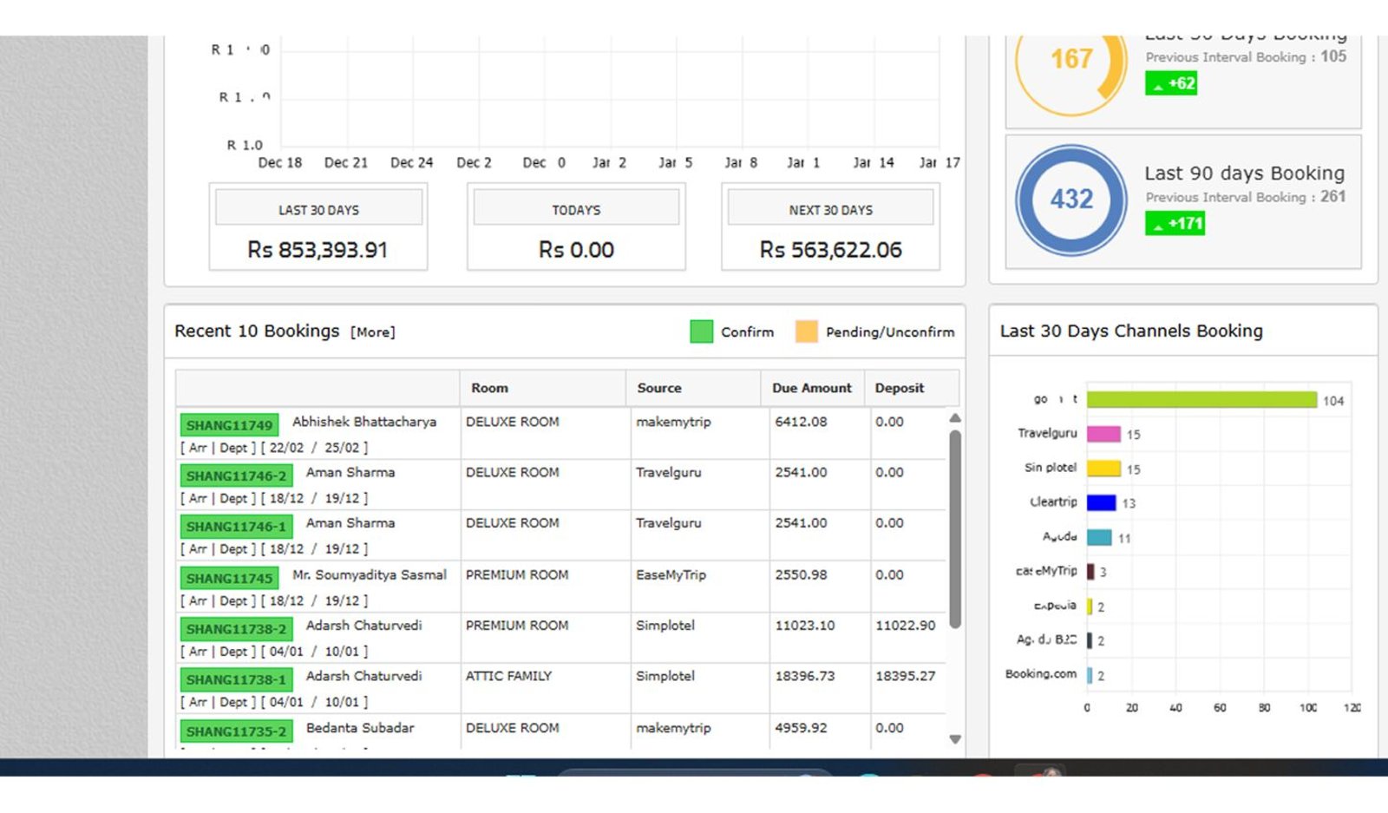The width and height of the screenshot is (1388, 813).
Task: Click the Last 90 days Booking title
Action: (1244, 174)
